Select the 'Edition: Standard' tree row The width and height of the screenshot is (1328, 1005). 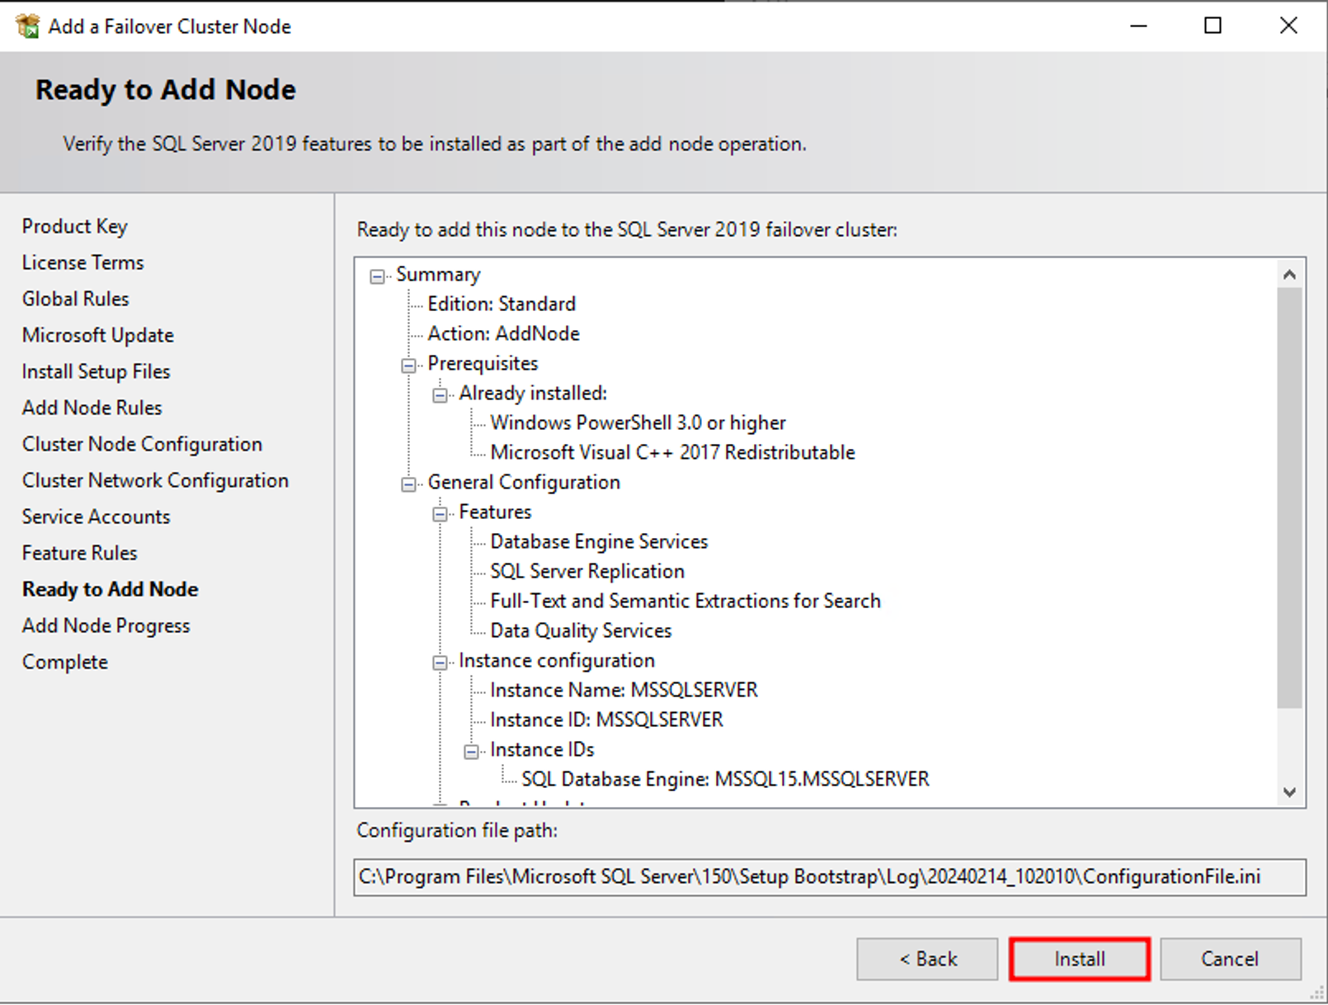click(x=502, y=304)
